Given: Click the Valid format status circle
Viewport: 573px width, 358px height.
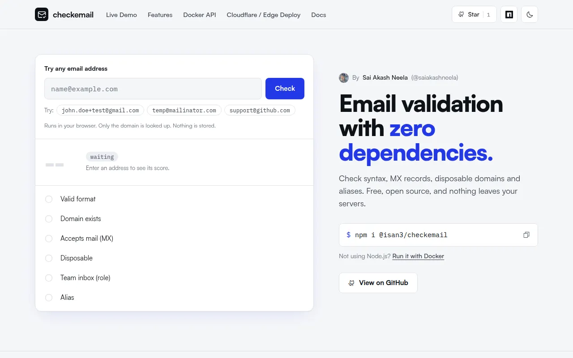Looking at the screenshot, I should pos(49,199).
